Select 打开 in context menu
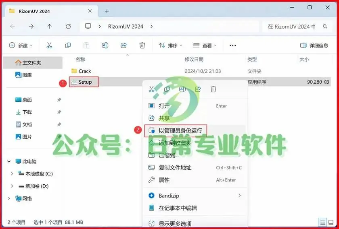Screen dimensions: 339x229 [195, 106]
